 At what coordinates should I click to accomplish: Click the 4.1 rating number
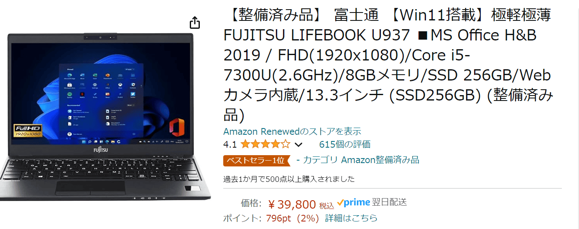click(x=230, y=145)
